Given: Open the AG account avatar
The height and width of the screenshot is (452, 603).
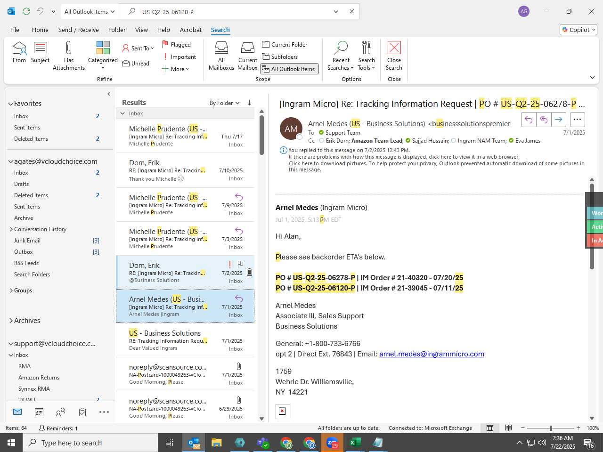Looking at the screenshot, I should (x=524, y=11).
